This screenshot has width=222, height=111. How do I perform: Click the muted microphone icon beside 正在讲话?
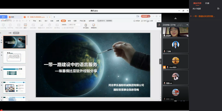tap(159, 25)
